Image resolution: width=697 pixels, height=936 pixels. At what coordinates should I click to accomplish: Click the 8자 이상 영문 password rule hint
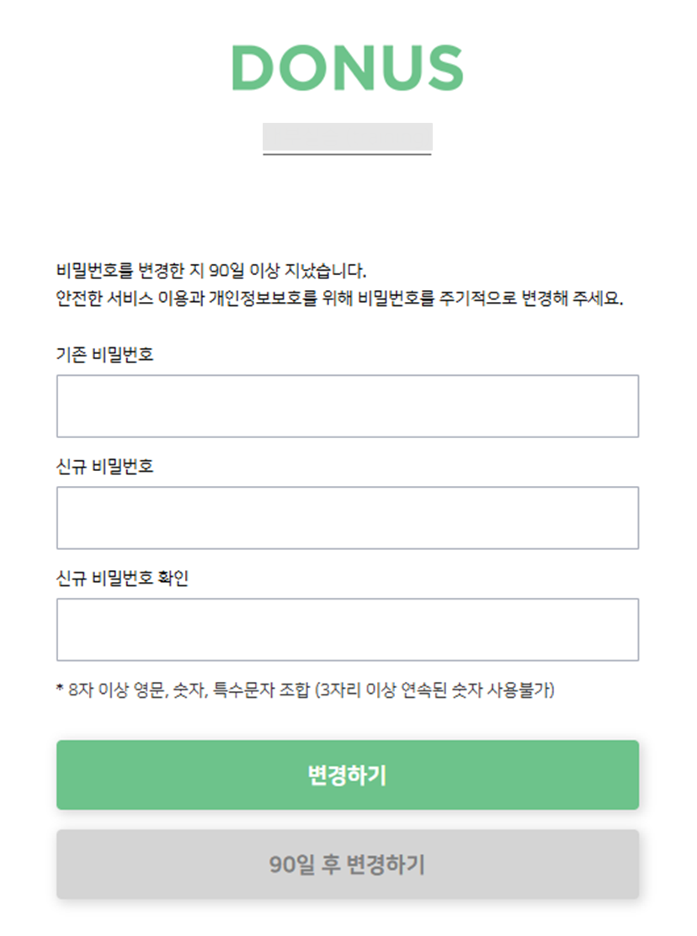168,691
